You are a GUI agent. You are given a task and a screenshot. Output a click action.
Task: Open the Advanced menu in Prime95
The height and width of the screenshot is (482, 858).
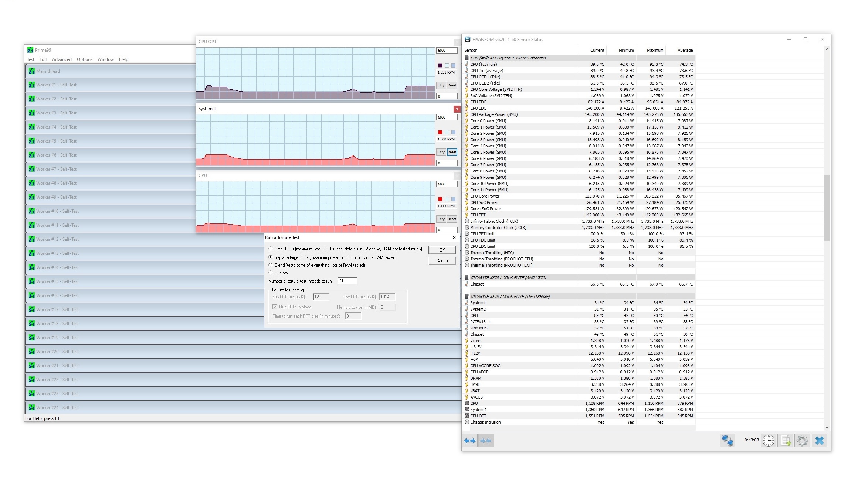(62, 59)
